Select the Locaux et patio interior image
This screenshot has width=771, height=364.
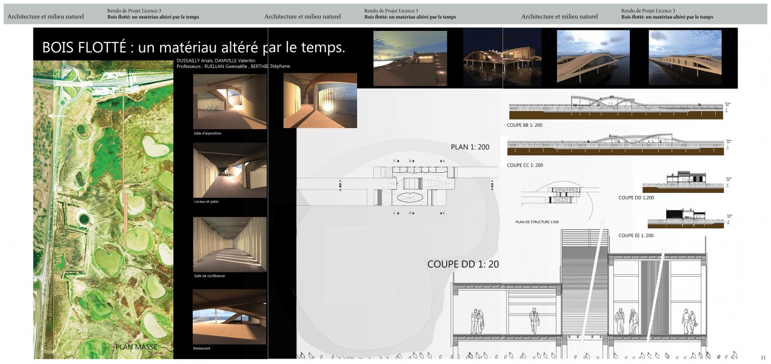[230, 170]
